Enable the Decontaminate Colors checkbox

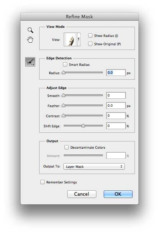point(67,147)
